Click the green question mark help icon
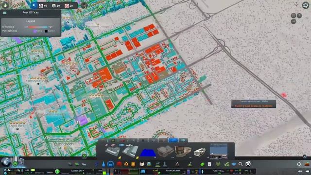The image size is (311, 175). [84, 157]
